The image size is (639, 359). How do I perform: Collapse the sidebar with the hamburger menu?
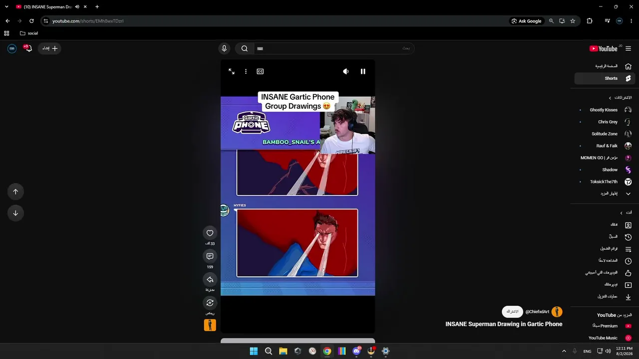[628, 48]
